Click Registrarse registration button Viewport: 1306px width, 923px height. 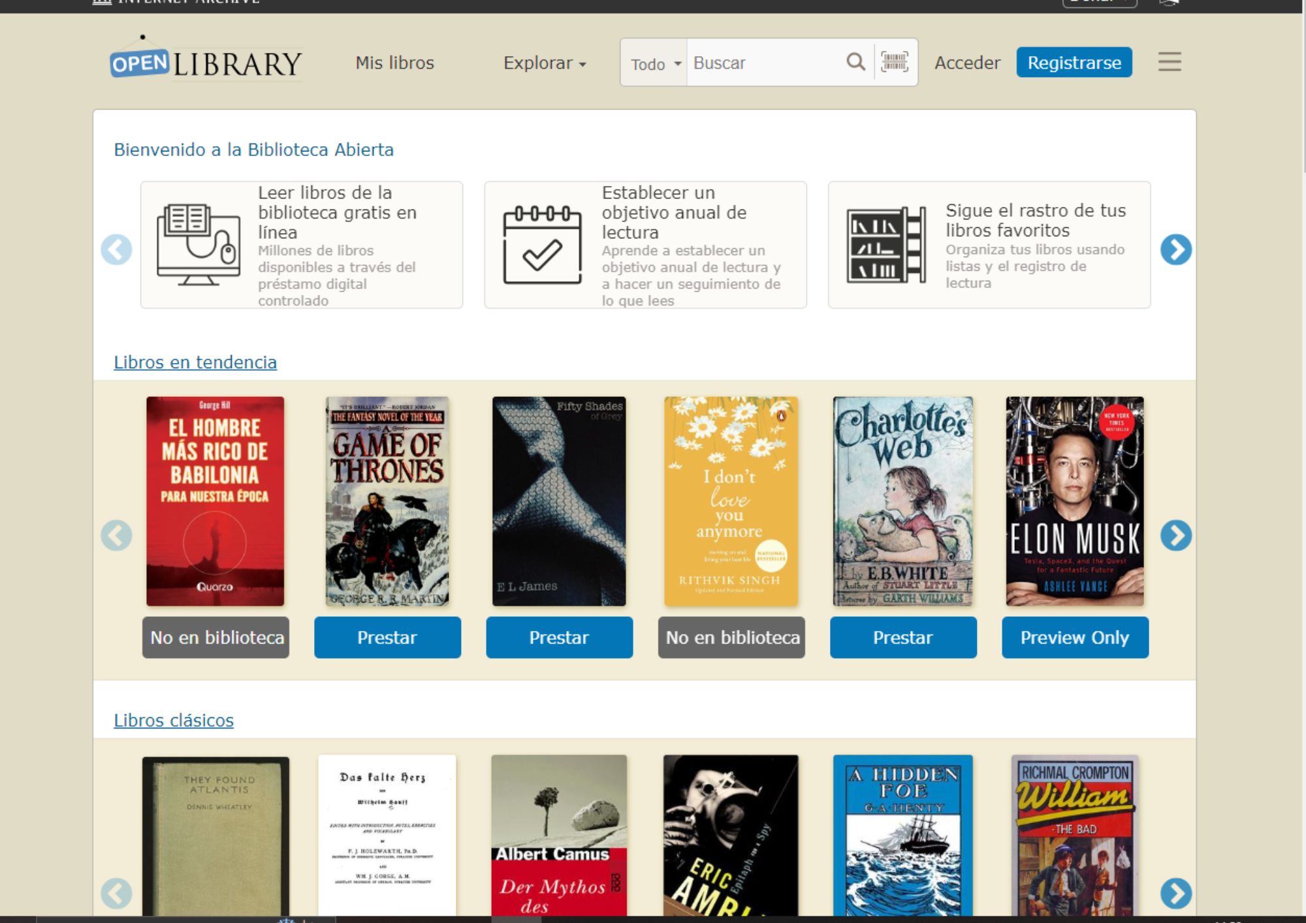[1075, 63]
